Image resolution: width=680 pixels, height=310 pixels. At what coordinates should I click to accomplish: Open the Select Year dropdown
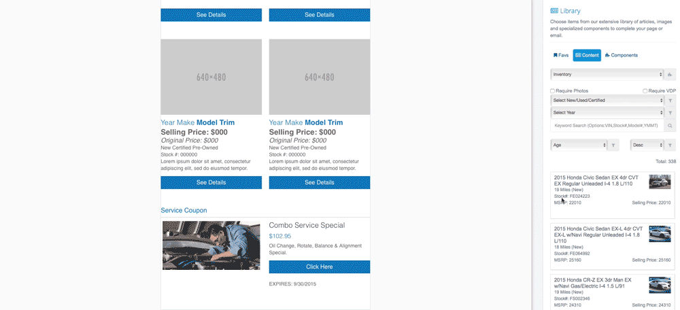tap(607, 113)
